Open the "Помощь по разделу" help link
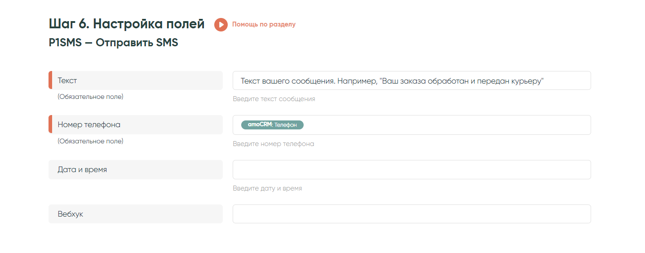This screenshot has height=253, width=645. [264, 24]
